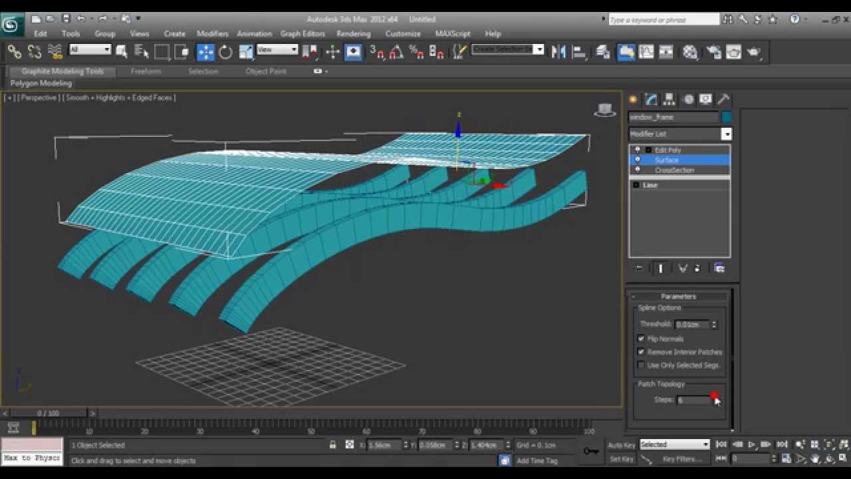Open the Modify panel tab
Viewport: 851px width, 479px height.
click(651, 100)
